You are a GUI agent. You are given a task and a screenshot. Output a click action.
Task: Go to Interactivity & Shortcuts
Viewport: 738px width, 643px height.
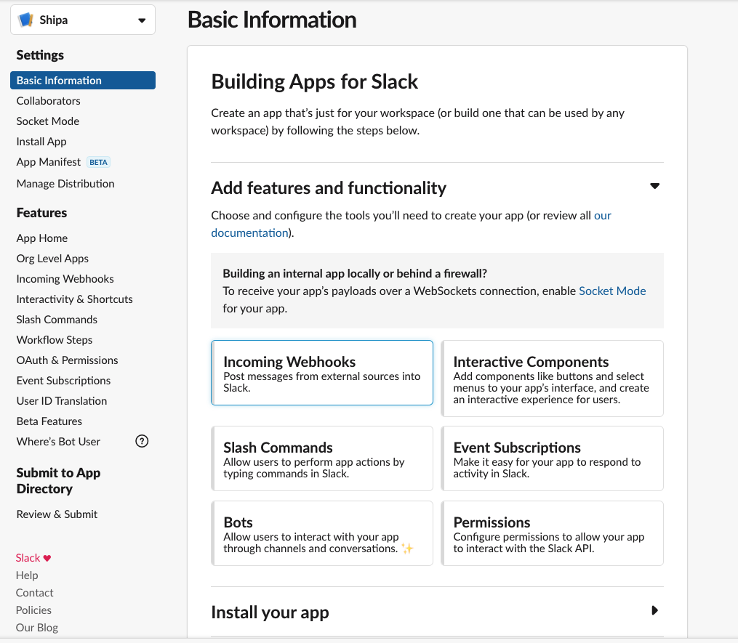74,299
